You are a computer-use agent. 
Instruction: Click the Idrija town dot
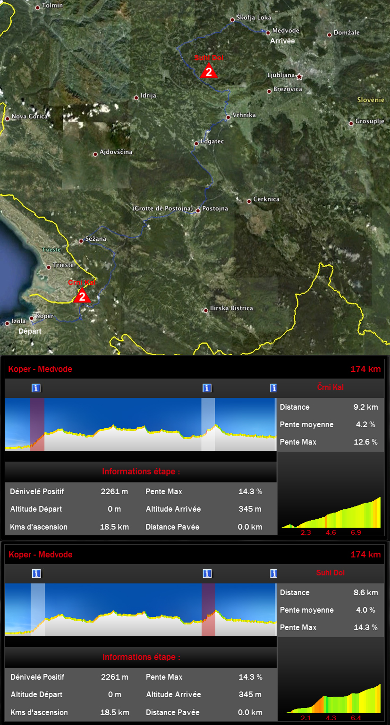click(136, 98)
